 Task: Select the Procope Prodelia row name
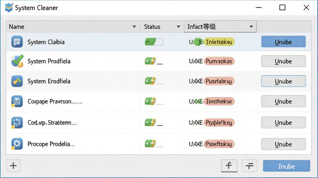[51, 144]
